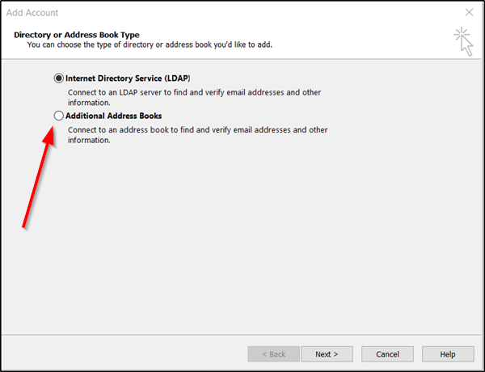Click the 'Directory or Address Book Type' heading
Image resolution: width=485 pixels, height=372 pixels.
coord(77,35)
